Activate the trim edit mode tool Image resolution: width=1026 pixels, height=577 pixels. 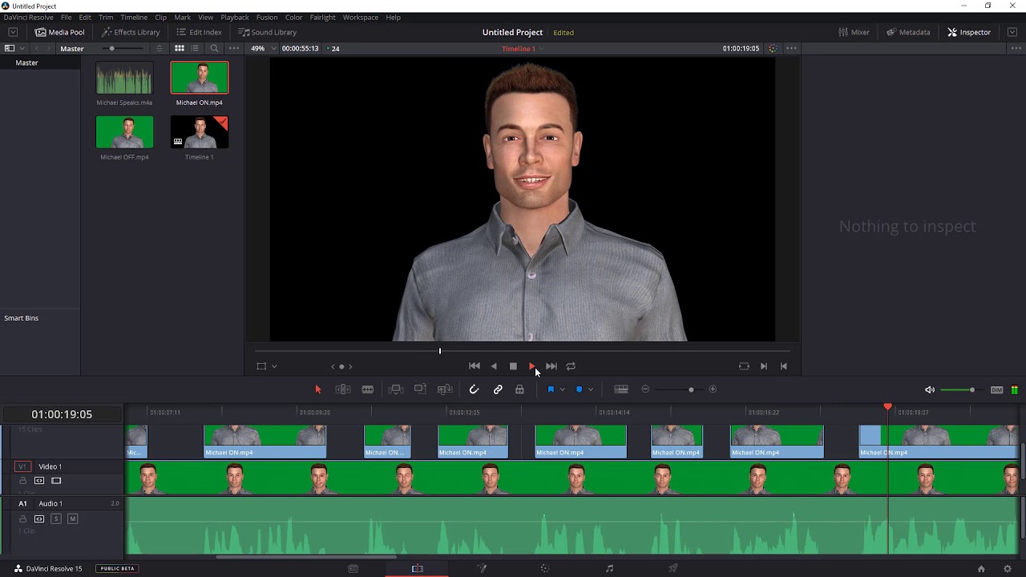point(342,389)
